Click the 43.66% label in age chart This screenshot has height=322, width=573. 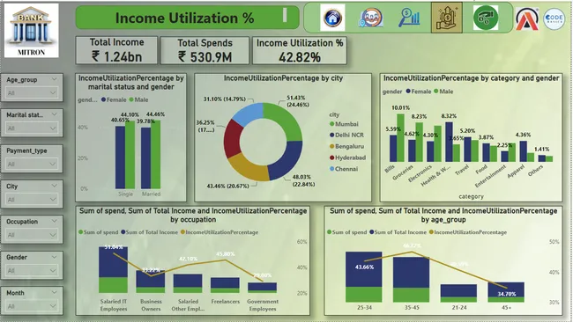364,267
